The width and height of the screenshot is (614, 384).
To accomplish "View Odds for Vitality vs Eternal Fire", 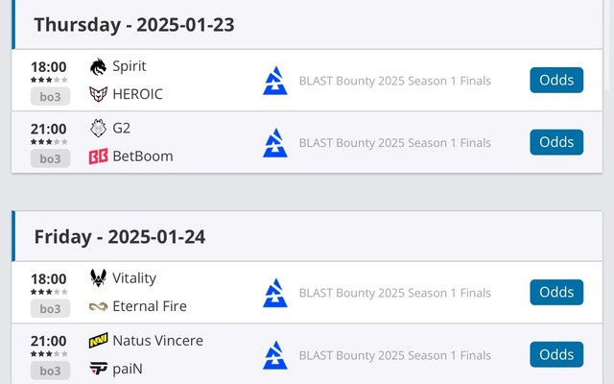I will [556, 292].
